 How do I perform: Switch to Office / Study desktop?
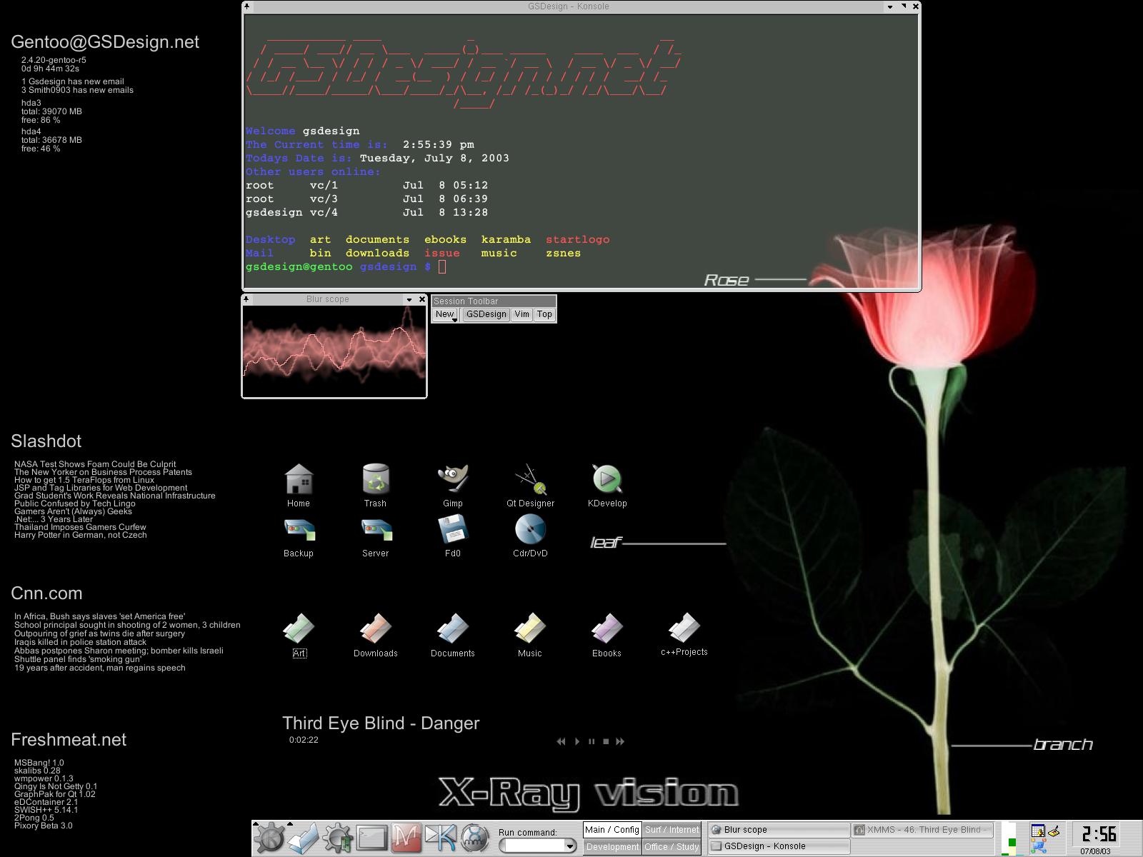[x=672, y=847]
